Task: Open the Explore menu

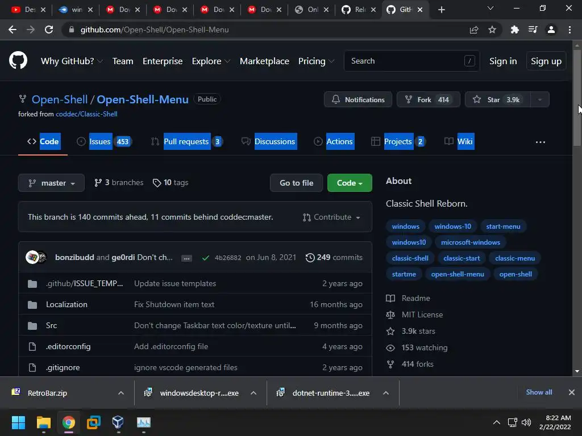Action: 211,61
